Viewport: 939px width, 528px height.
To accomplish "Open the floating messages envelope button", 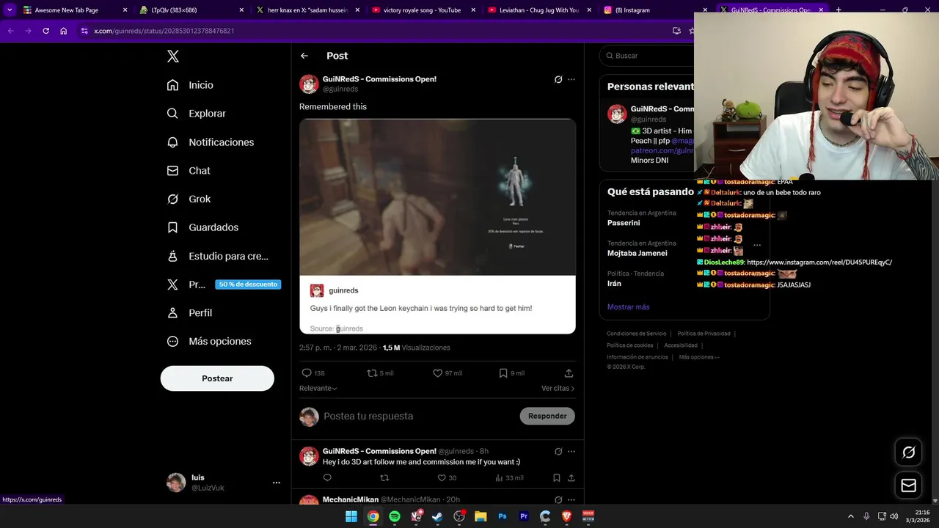I will click(x=908, y=485).
